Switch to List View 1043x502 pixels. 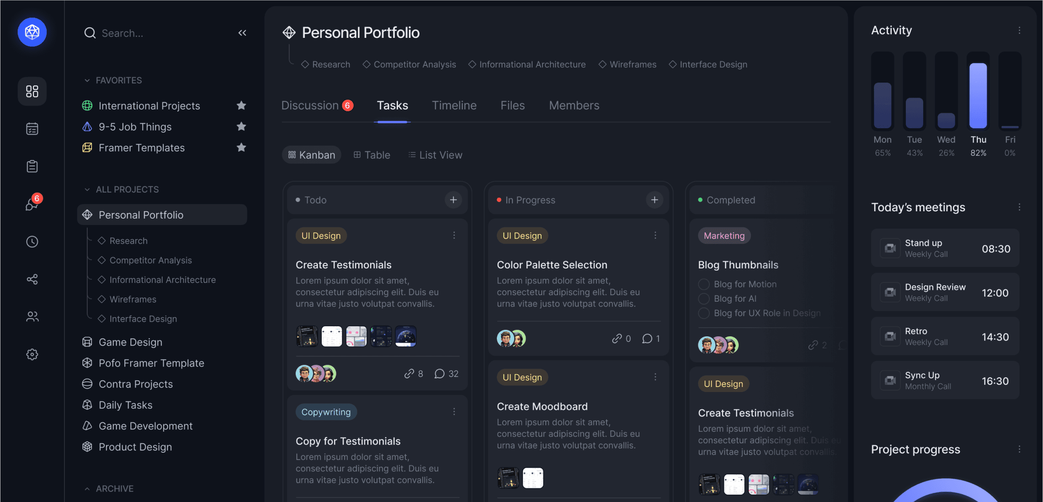tap(434, 155)
